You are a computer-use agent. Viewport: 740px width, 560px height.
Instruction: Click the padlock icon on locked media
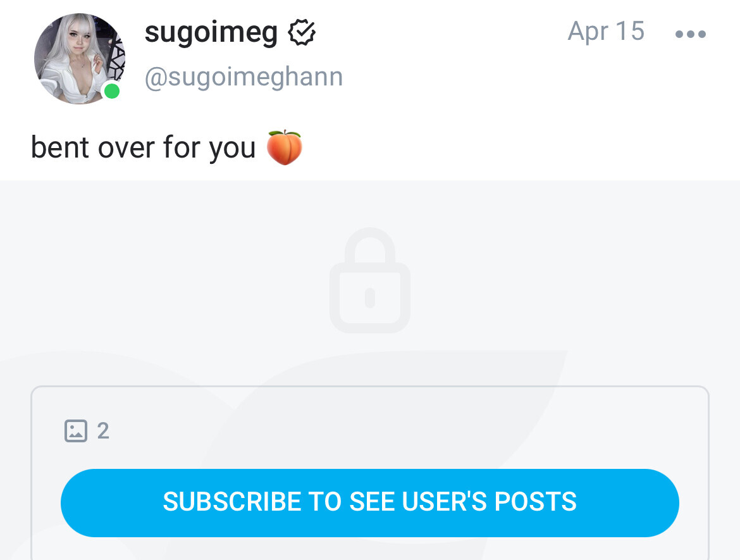370,280
